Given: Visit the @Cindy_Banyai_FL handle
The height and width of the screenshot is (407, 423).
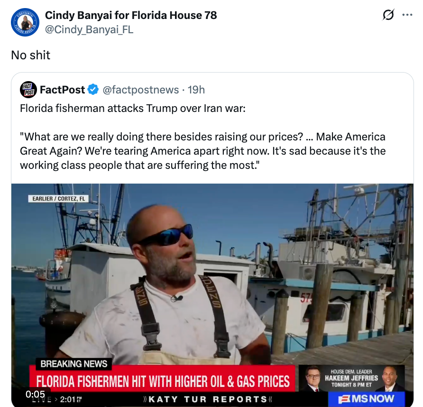Looking at the screenshot, I should coord(89,29).
